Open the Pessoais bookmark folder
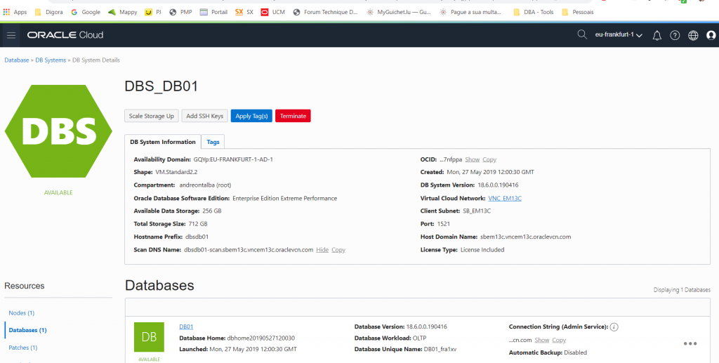The width and height of the screenshot is (719, 363). pos(578,12)
